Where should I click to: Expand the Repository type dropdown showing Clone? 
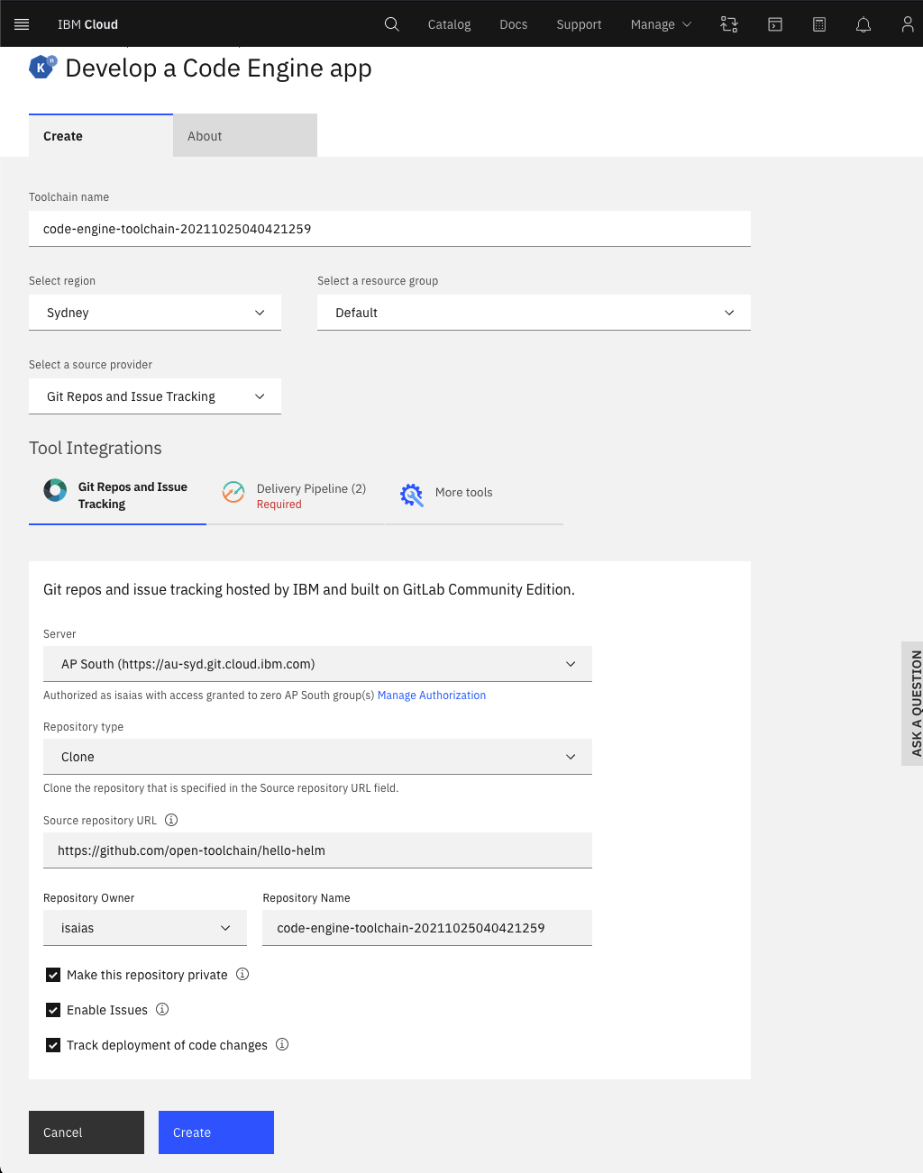tap(317, 757)
